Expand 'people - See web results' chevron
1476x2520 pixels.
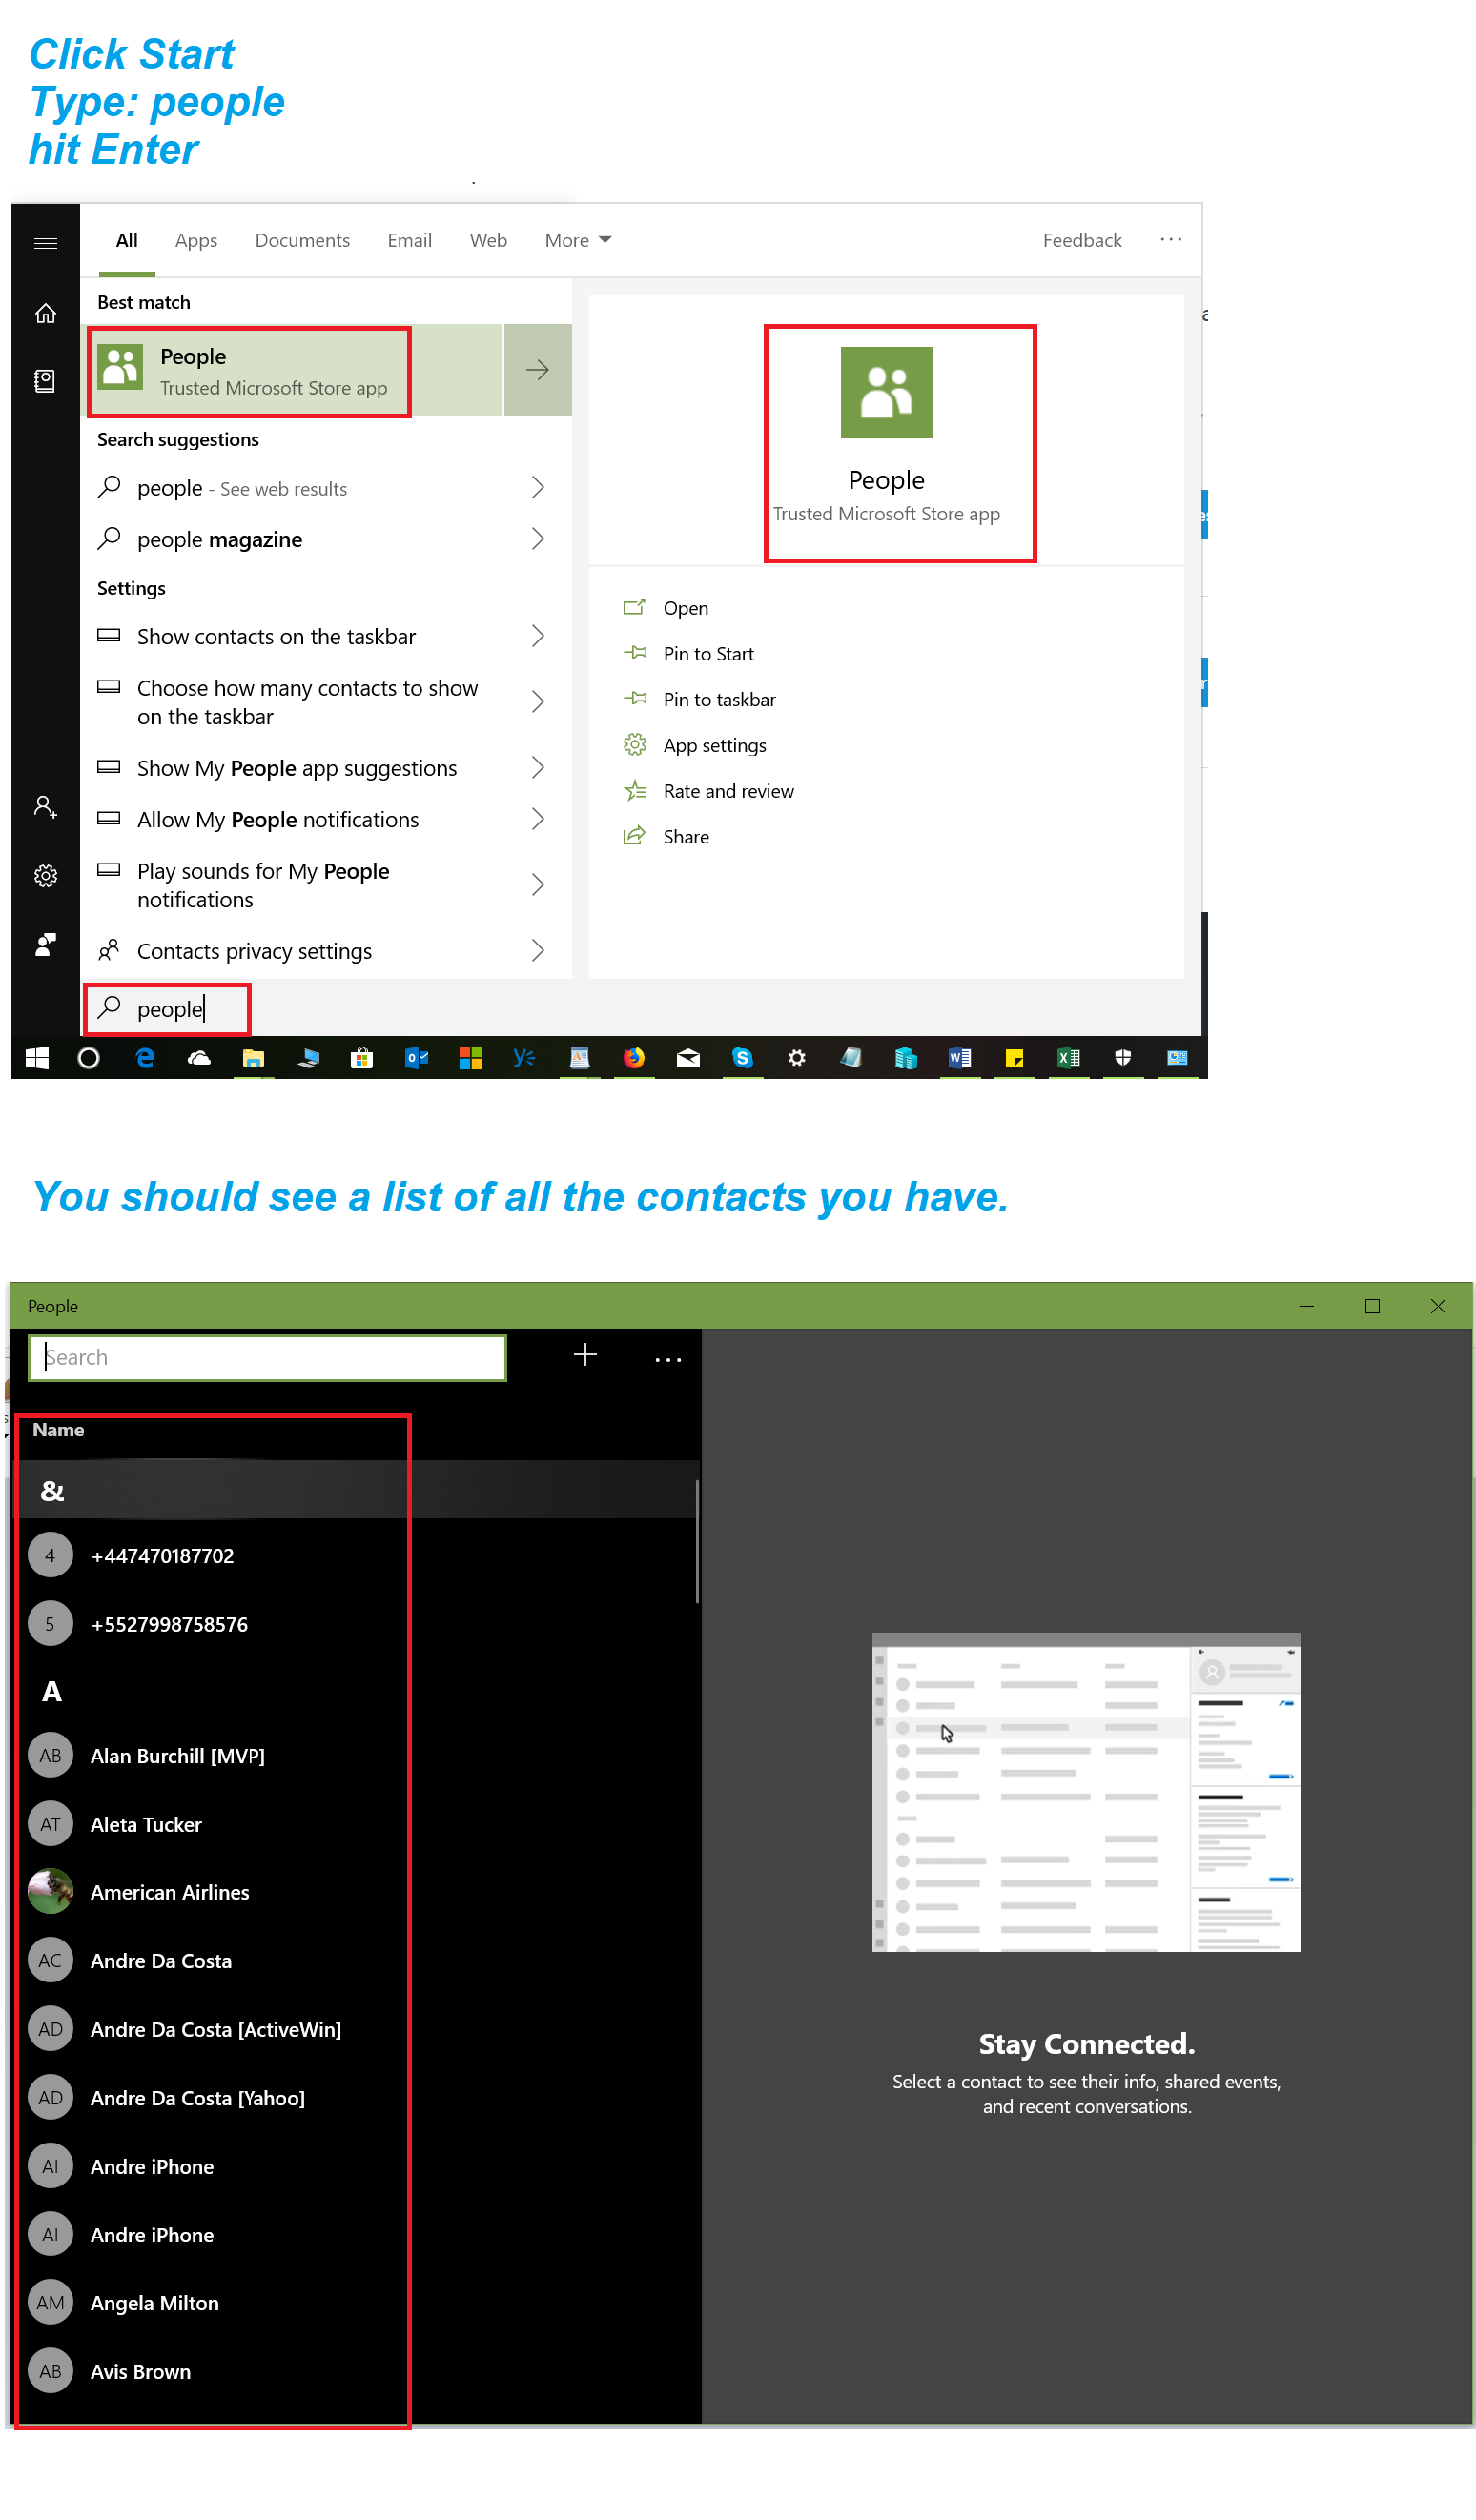point(538,487)
